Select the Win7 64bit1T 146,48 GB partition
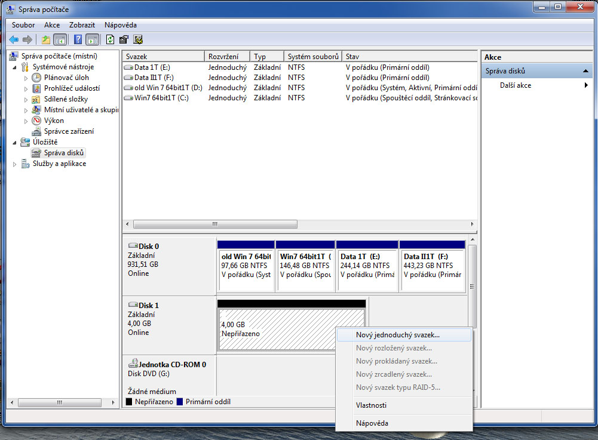 (305, 266)
